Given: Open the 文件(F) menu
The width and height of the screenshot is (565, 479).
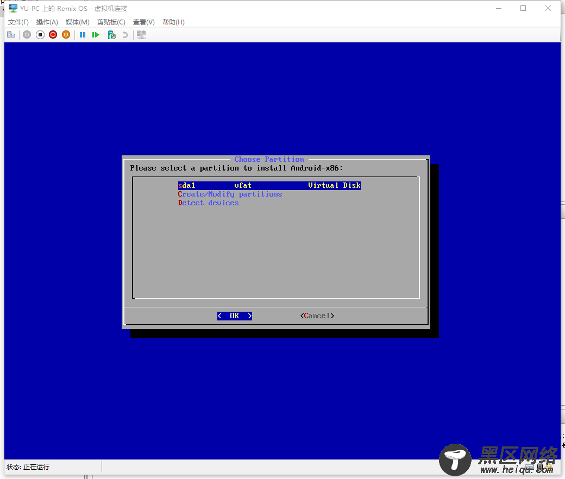Looking at the screenshot, I should coord(18,22).
